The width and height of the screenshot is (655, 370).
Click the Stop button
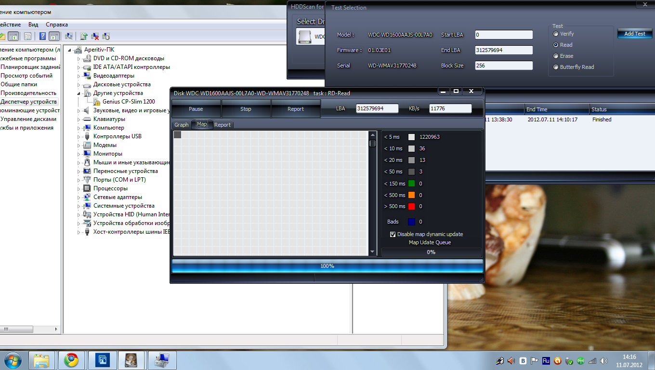click(246, 109)
